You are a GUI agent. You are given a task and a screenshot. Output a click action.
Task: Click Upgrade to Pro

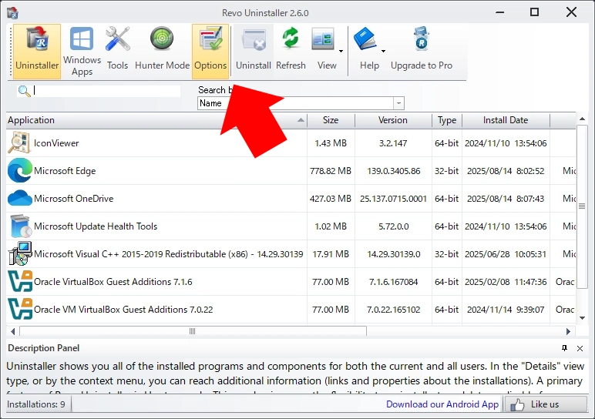click(422, 51)
